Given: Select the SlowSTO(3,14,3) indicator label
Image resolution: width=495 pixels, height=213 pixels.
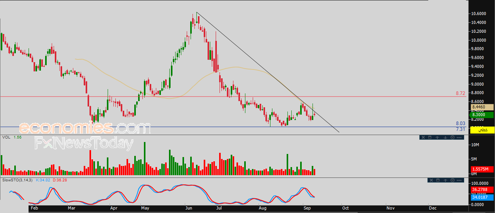Looking at the screenshot, I should click(x=18, y=180).
